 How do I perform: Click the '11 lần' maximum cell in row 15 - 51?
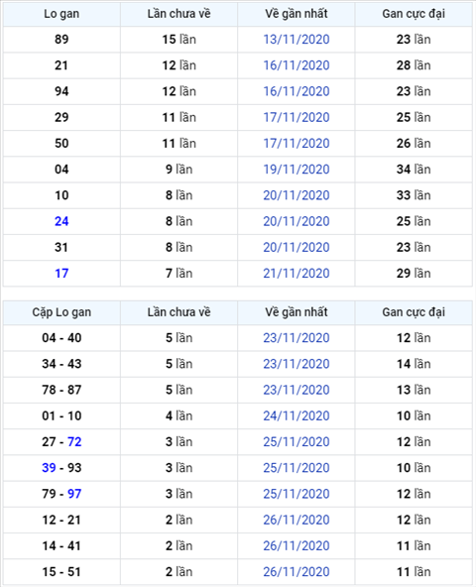[x=414, y=572]
